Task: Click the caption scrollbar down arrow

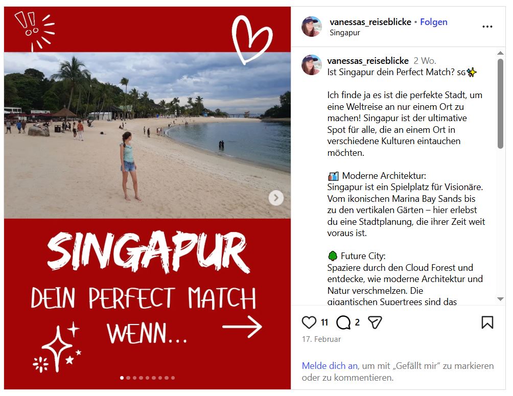Action: click(500, 299)
